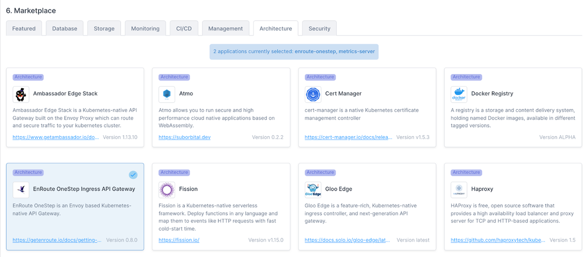Open the fission.io link

coord(179,240)
